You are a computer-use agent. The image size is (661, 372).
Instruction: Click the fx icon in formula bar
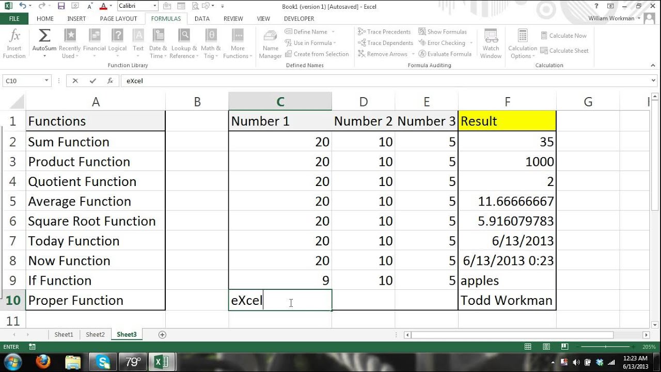(x=110, y=81)
